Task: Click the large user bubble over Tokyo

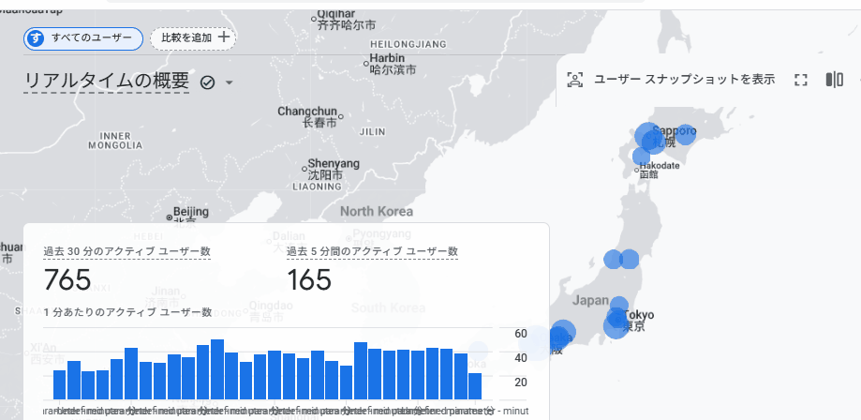Action: pyautogui.click(x=616, y=323)
